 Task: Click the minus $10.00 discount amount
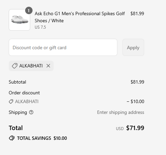point(135,101)
